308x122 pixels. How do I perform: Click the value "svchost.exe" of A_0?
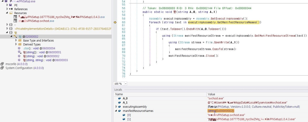(x=216, y=98)
